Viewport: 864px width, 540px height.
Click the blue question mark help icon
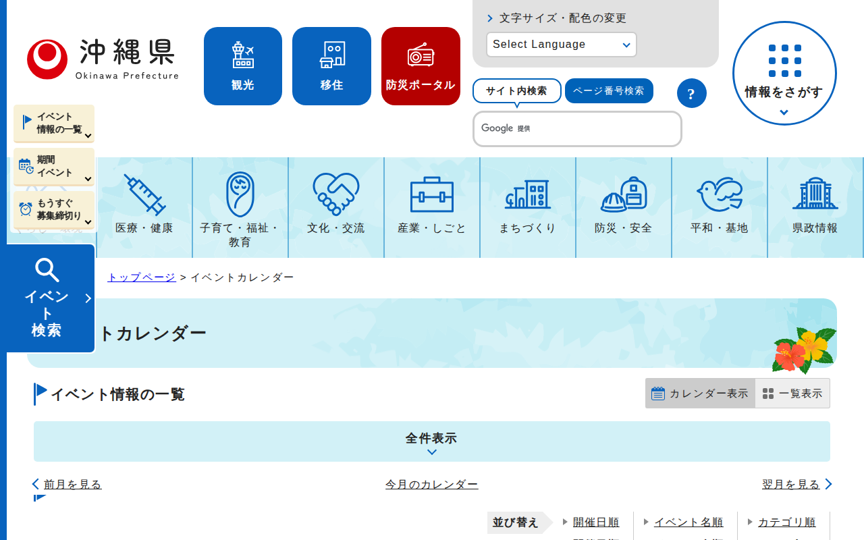coord(691,94)
